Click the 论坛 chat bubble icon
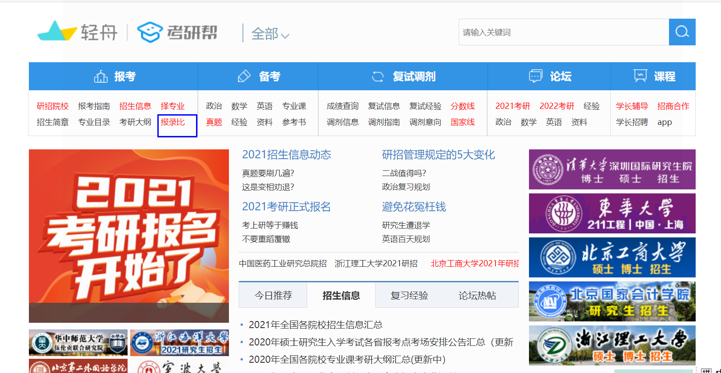 (x=536, y=76)
